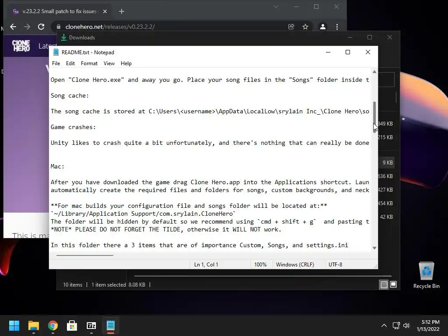Open the Notepad Format menu
Viewport: 448px width, 336px height.
coord(89,63)
